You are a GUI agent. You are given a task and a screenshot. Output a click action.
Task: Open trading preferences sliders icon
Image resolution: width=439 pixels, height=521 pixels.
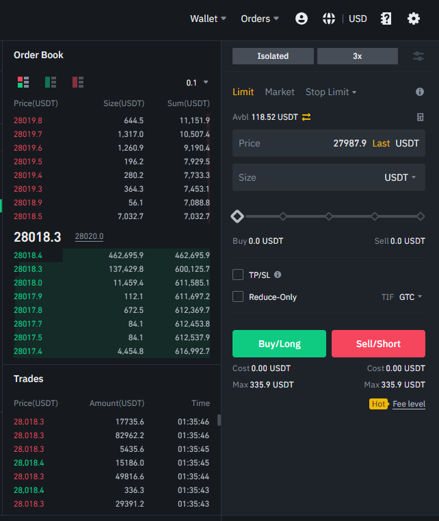418,56
